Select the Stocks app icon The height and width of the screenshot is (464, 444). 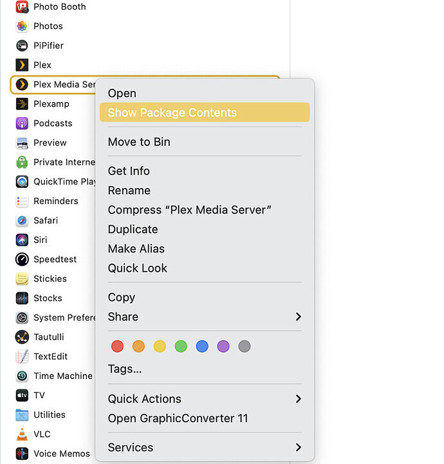[x=22, y=299]
